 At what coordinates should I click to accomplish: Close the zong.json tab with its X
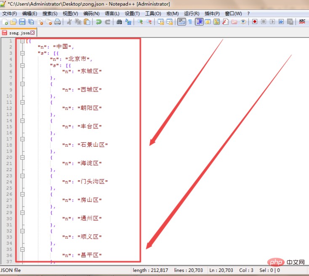point(32,33)
